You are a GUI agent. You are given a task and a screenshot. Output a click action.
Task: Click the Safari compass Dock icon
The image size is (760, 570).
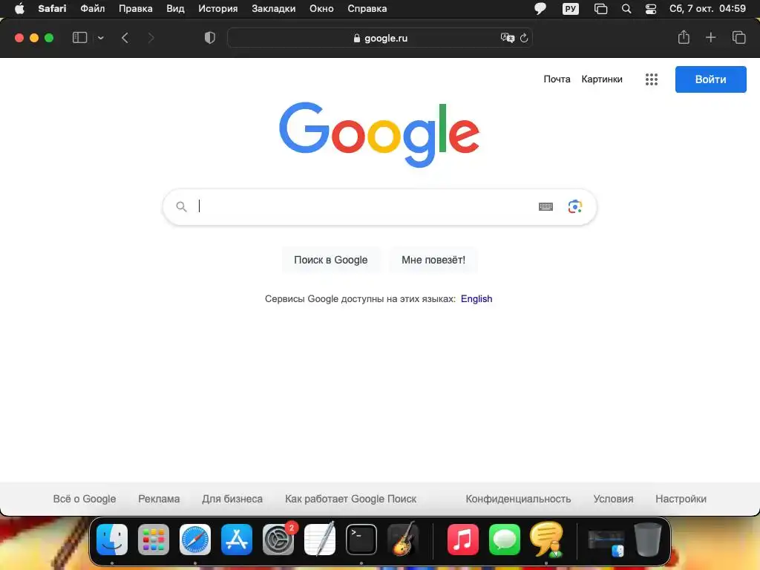point(195,540)
